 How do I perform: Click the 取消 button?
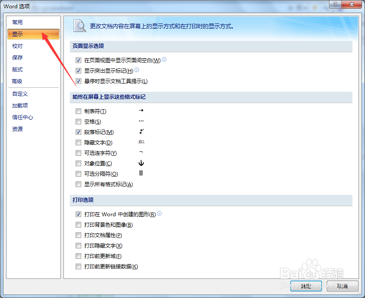pyautogui.click(x=342, y=286)
